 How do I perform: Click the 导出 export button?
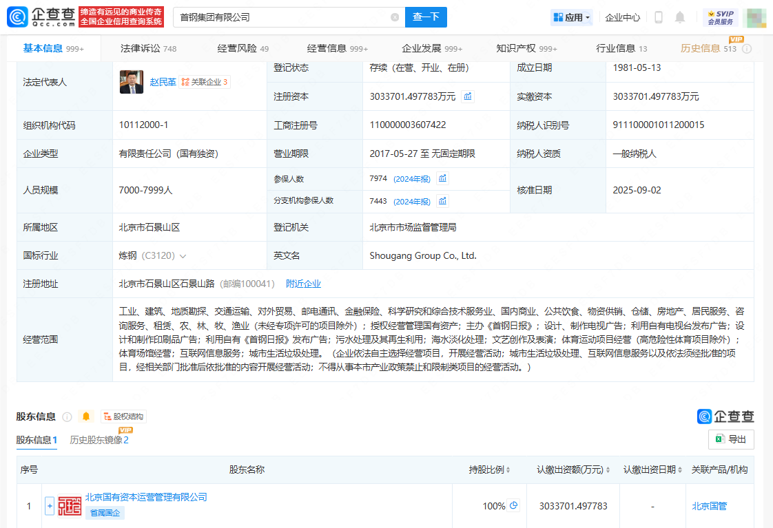pos(731,439)
